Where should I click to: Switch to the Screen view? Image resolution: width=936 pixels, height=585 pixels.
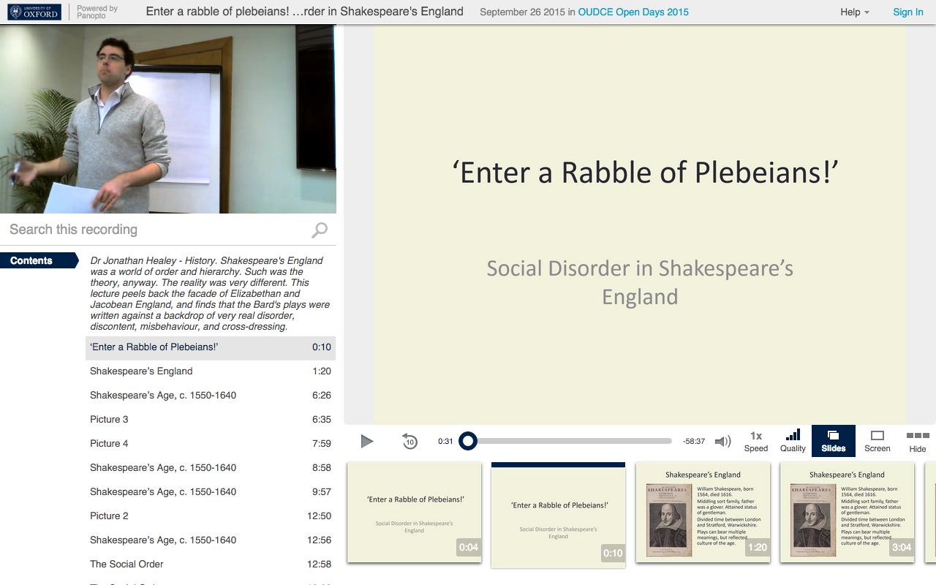click(877, 441)
